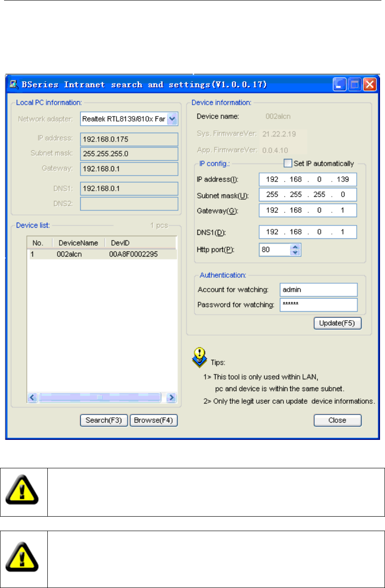
Task: Increase the Http port value
Action: click(x=295, y=247)
